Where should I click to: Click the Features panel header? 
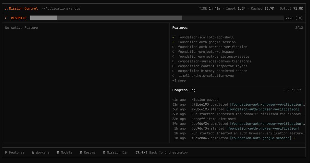click(x=180, y=28)
